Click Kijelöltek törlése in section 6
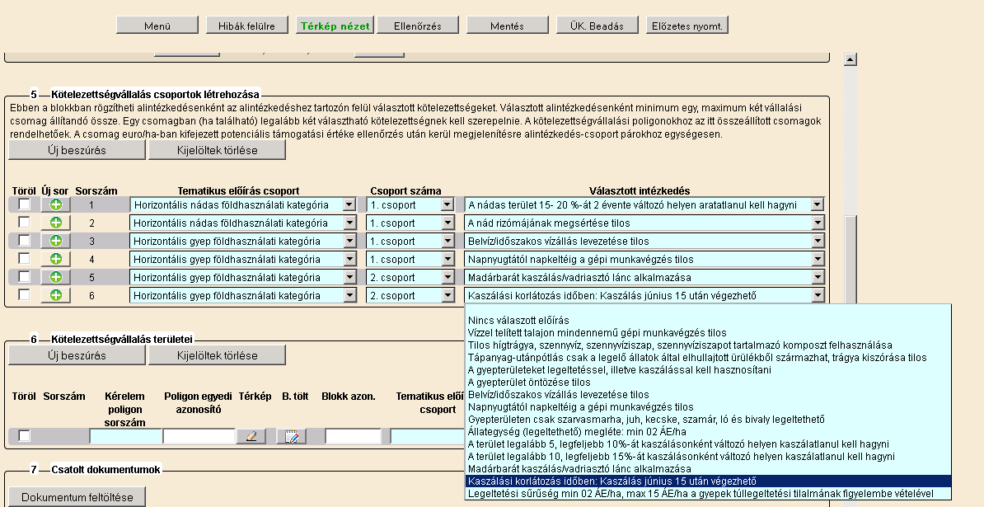The height and width of the screenshot is (507, 984). [x=217, y=355]
